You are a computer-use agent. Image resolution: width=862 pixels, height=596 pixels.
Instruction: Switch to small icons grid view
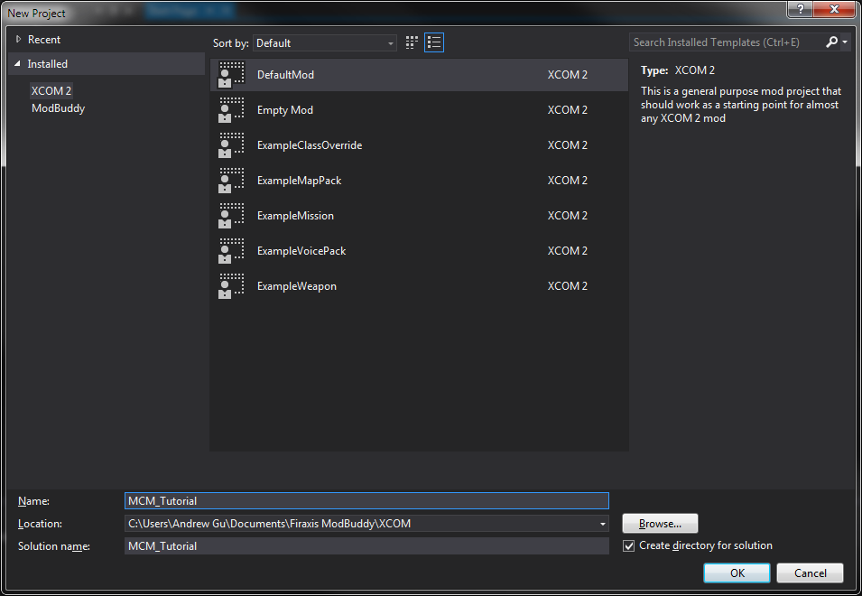pyautogui.click(x=412, y=42)
